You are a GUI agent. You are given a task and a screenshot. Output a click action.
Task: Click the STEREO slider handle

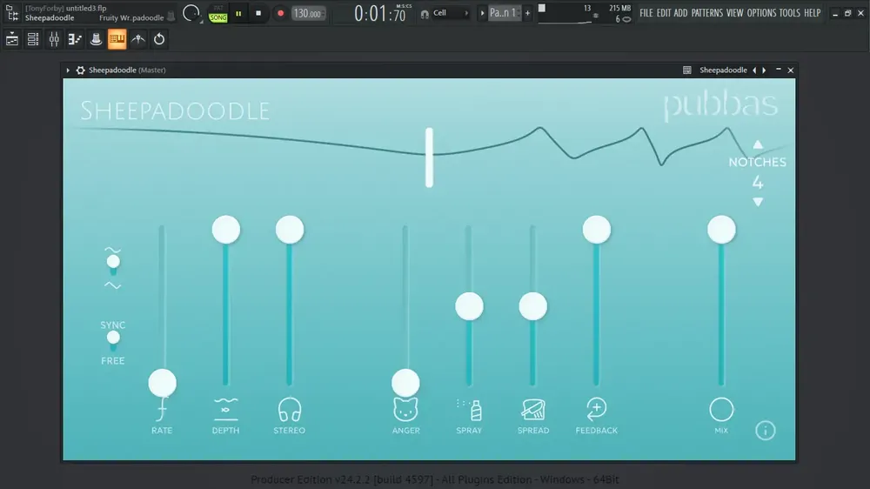290,230
